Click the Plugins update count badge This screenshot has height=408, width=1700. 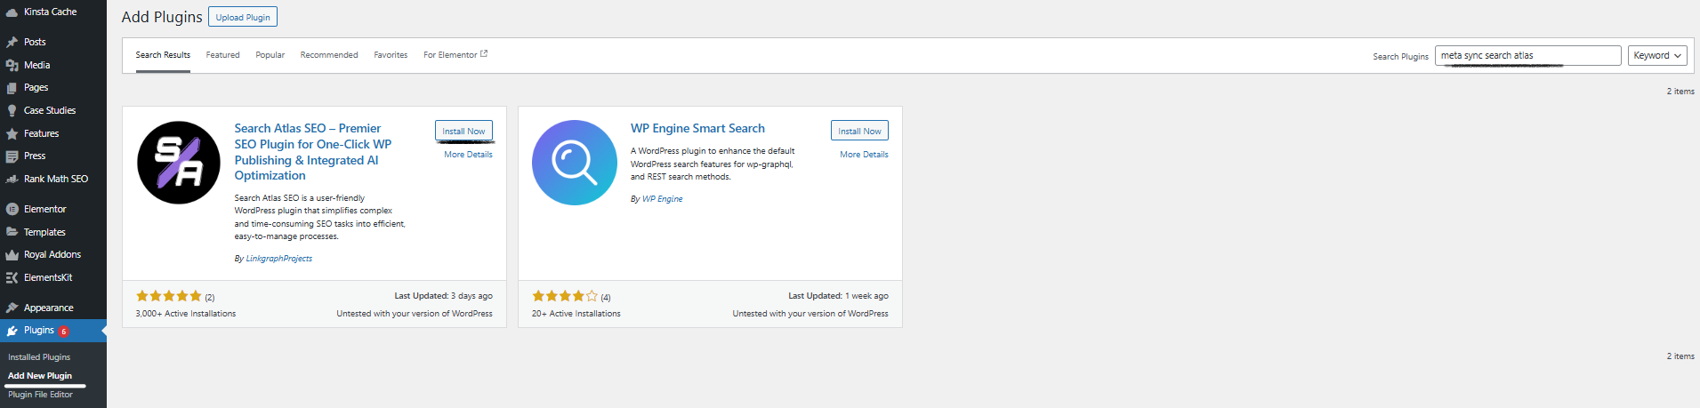(64, 332)
